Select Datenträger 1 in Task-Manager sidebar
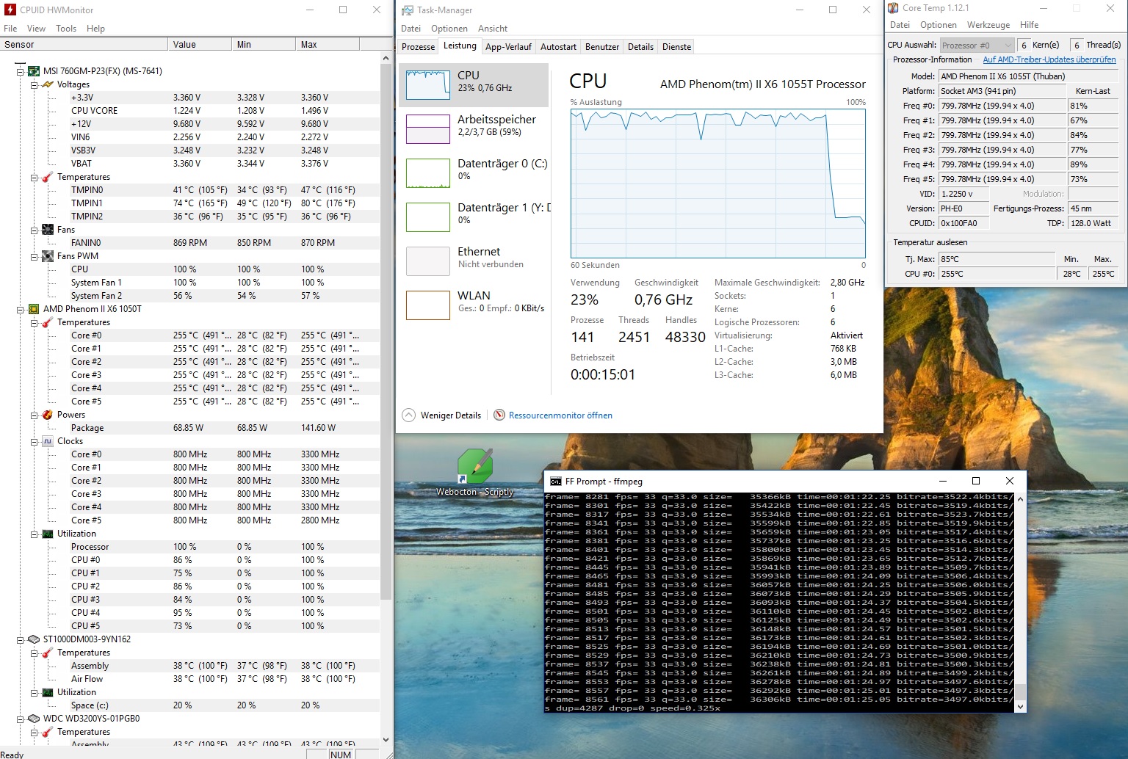Image resolution: width=1128 pixels, height=759 pixels. pos(474,217)
